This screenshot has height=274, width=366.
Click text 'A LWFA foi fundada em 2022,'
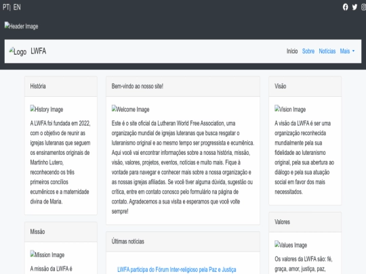click(60, 123)
